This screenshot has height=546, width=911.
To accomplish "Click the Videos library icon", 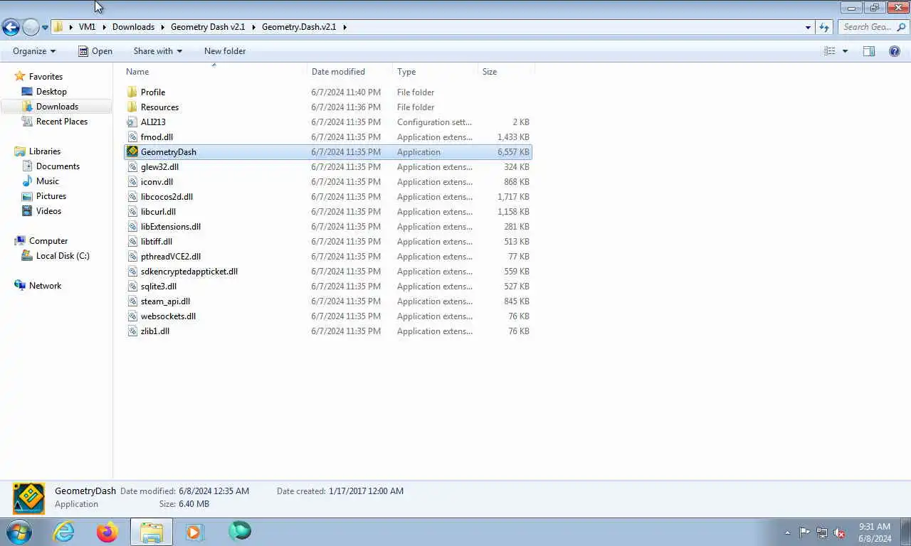I will pyautogui.click(x=27, y=211).
